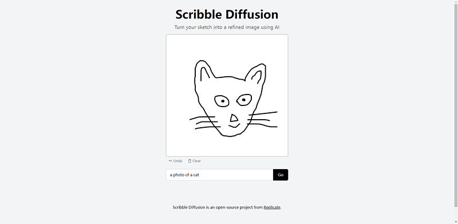This screenshot has height=224, width=458.
Task: Click inside the cat's left ear
Action: (x=205, y=73)
